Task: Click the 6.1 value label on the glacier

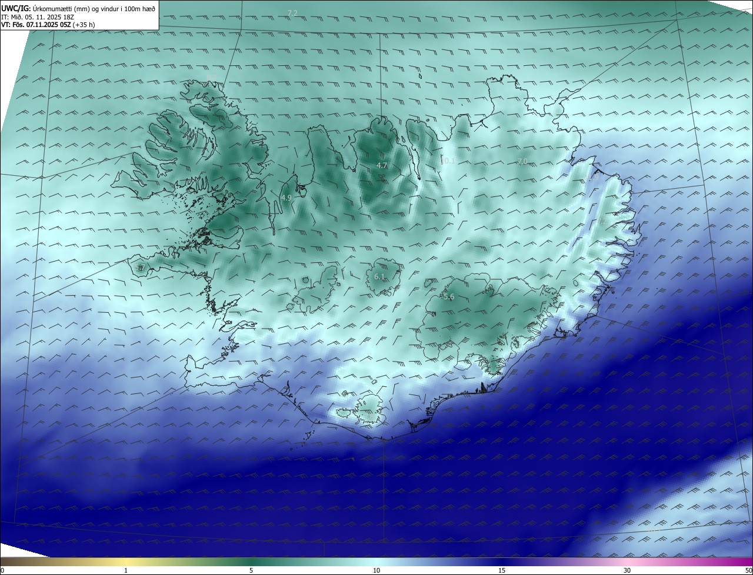Action: pos(379,276)
